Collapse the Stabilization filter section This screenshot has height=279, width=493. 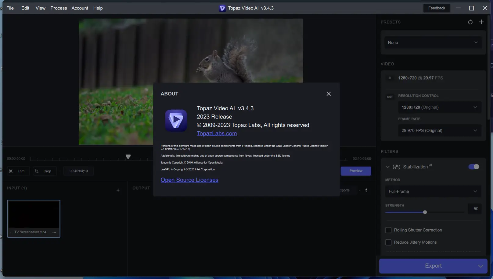tap(387, 167)
